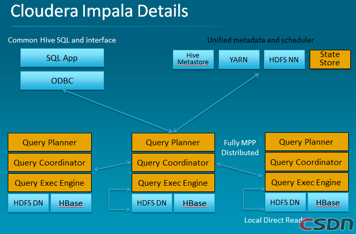This screenshot has height=234, width=356.
Task: Click the YARN box
Action: pos(238,59)
